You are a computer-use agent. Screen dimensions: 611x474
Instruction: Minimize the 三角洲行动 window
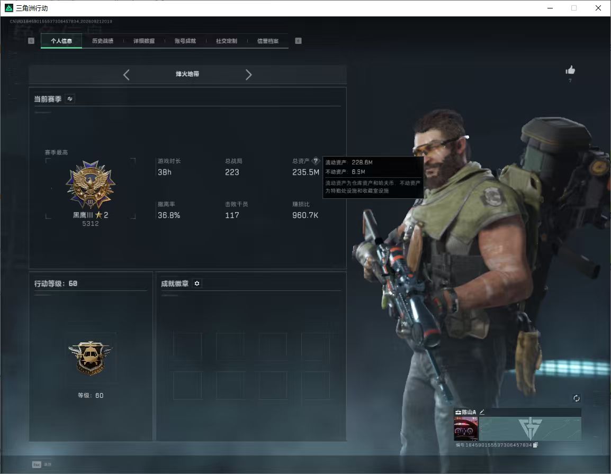pyautogui.click(x=550, y=8)
